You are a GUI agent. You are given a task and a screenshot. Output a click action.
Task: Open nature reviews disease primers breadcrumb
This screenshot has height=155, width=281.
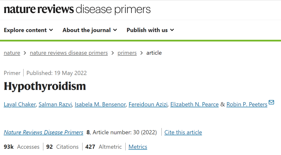pyautogui.click(x=69, y=53)
